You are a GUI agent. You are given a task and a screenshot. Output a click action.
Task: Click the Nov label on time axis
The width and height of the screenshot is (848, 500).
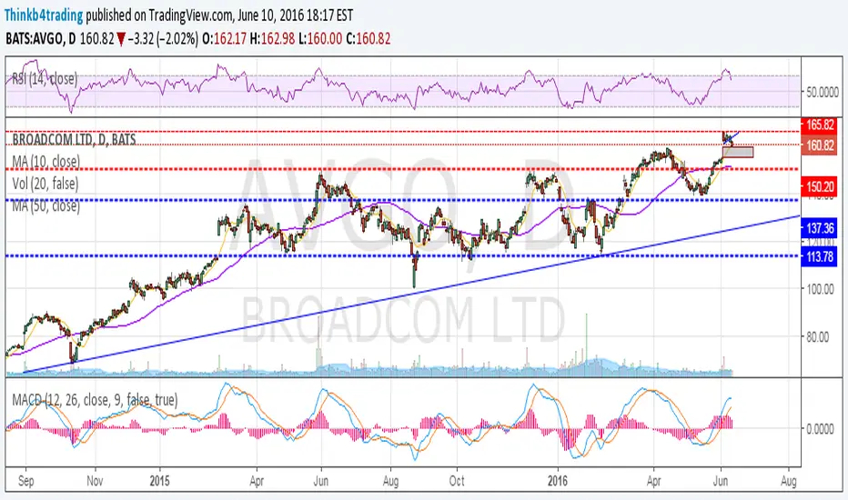pos(95,481)
